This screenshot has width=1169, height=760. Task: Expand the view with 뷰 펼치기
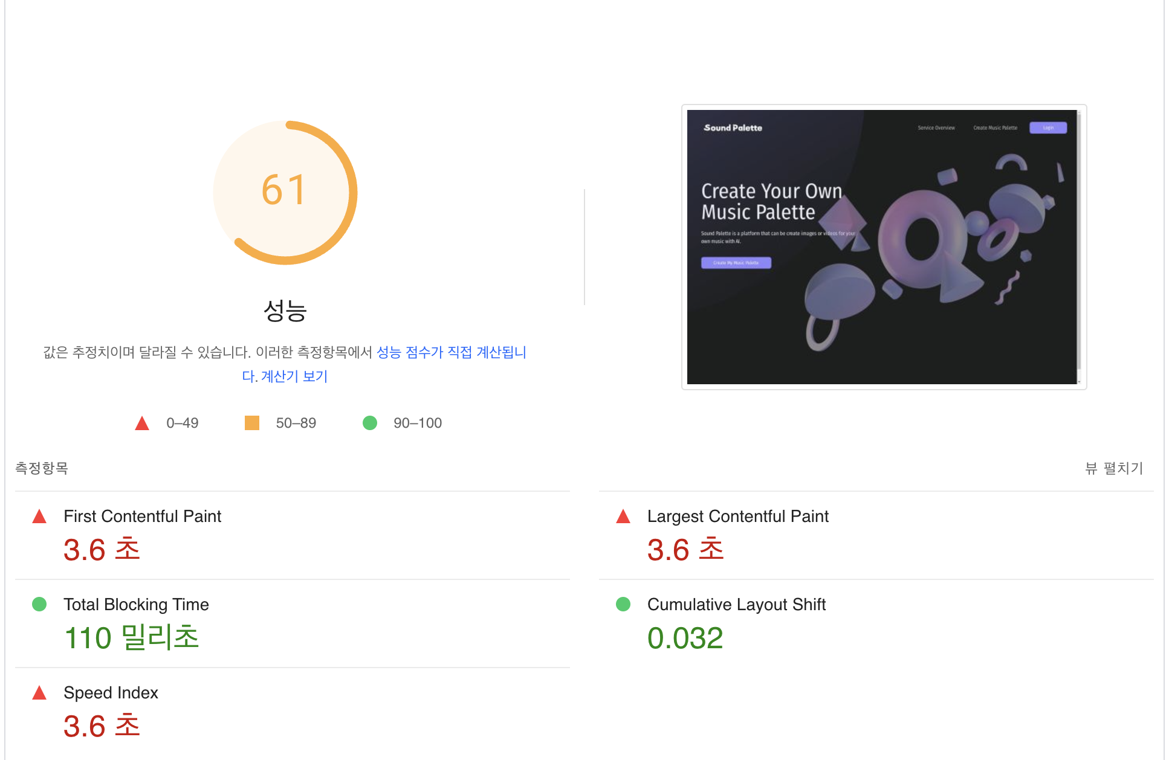[1114, 468]
